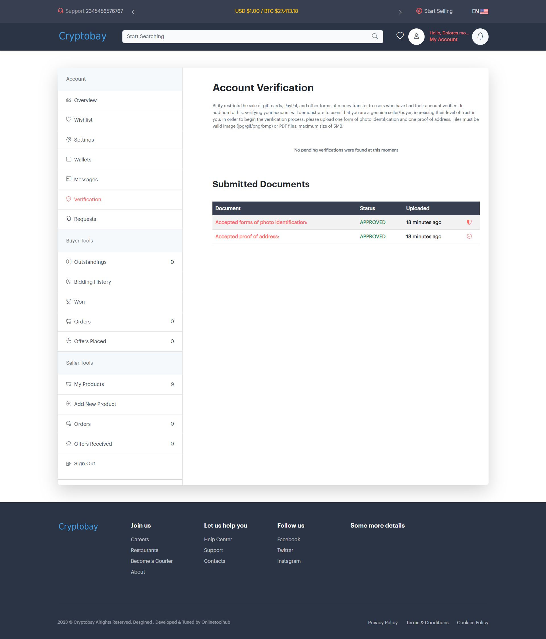Image resolution: width=546 pixels, height=639 pixels.
Task: Click the user profile avatar icon
Action: point(416,36)
